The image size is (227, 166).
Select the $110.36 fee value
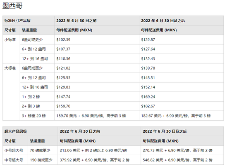[x=63, y=59]
